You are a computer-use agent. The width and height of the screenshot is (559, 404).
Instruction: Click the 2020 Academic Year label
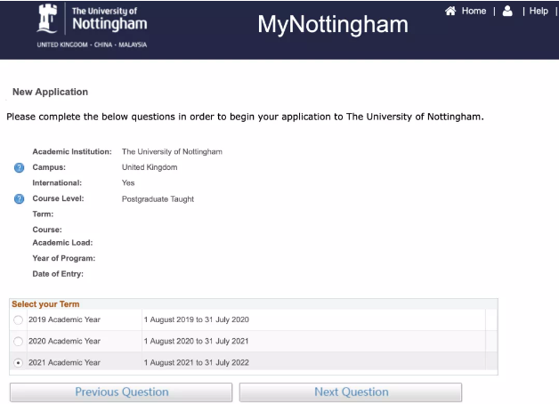click(x=64, y=342)
